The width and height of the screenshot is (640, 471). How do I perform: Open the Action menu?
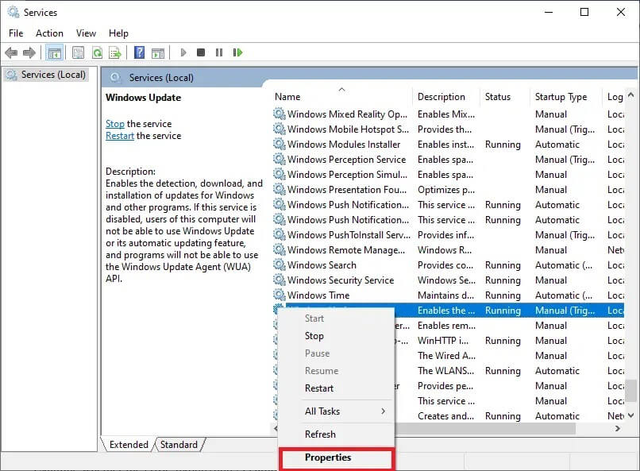click(x=49, y=33)
